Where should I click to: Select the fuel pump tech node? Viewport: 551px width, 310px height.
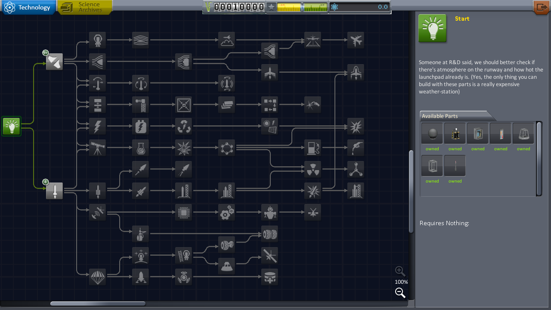click(313, 148)
